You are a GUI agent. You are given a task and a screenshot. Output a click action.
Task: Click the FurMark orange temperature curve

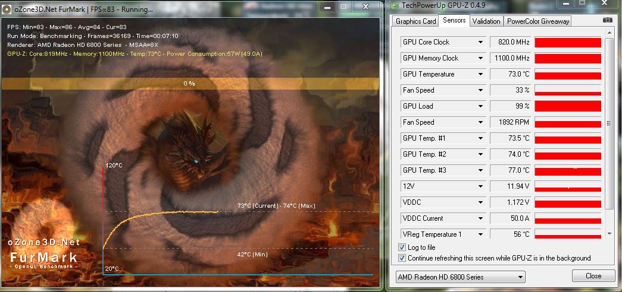(x=160, y=228)
